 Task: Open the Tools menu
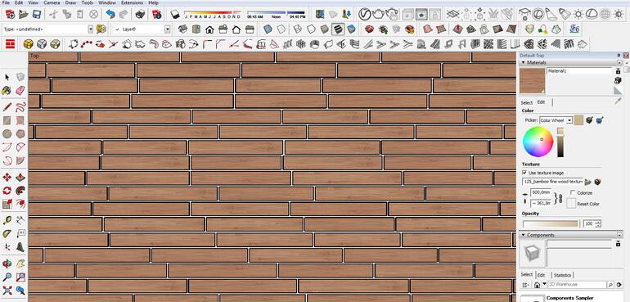coord(88,2)
